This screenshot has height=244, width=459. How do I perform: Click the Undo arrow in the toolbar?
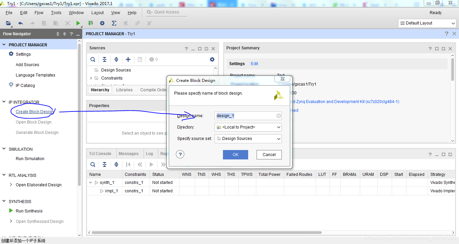coord(21,23)
